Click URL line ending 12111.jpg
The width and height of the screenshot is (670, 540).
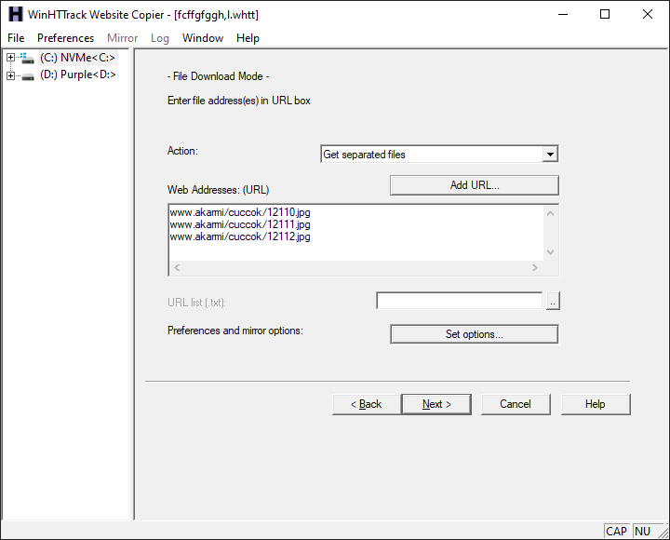coord(240,224)
